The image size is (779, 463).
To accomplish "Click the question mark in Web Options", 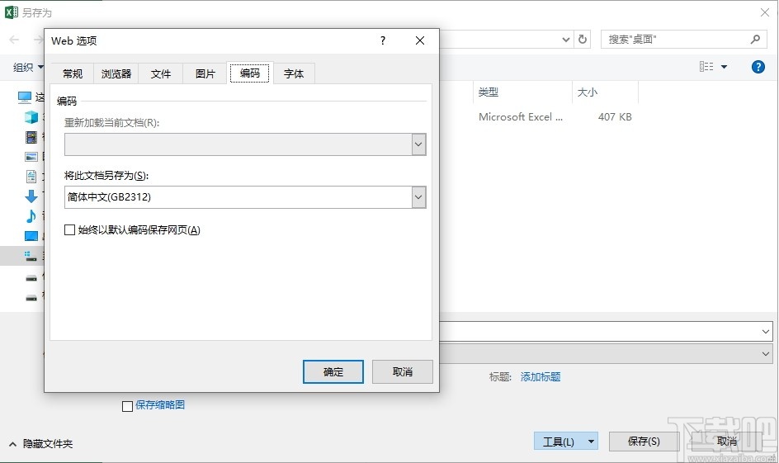I will coord(383,40).
